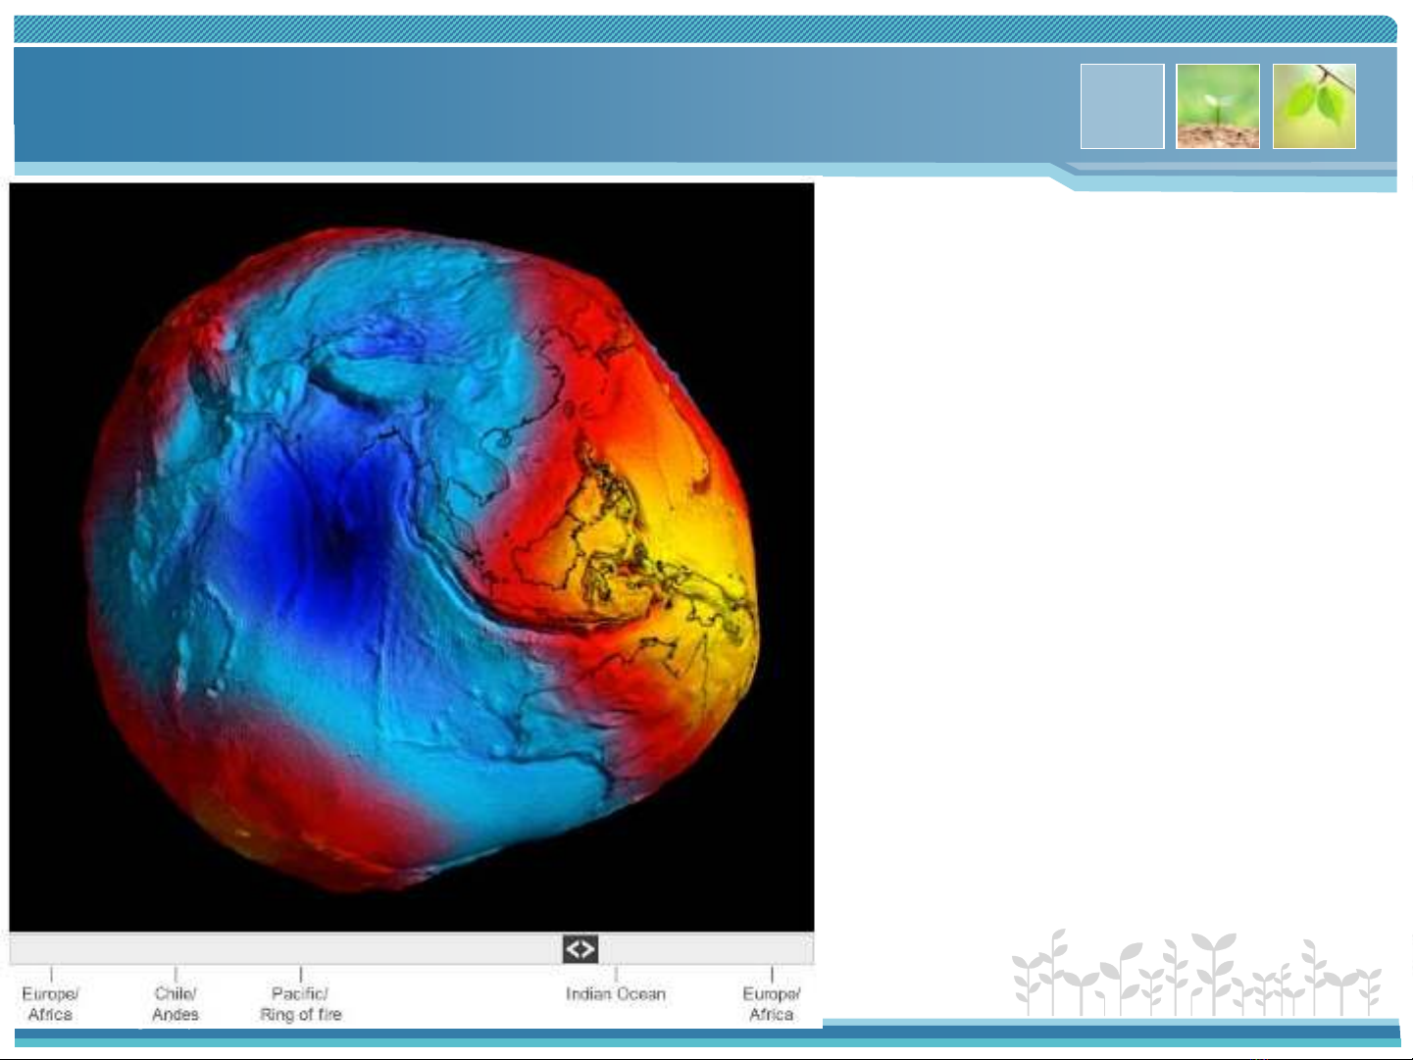1413x1060 pixels.
Task: Select the seedling sprout thumbnail in header
Action: [1217, 107]
